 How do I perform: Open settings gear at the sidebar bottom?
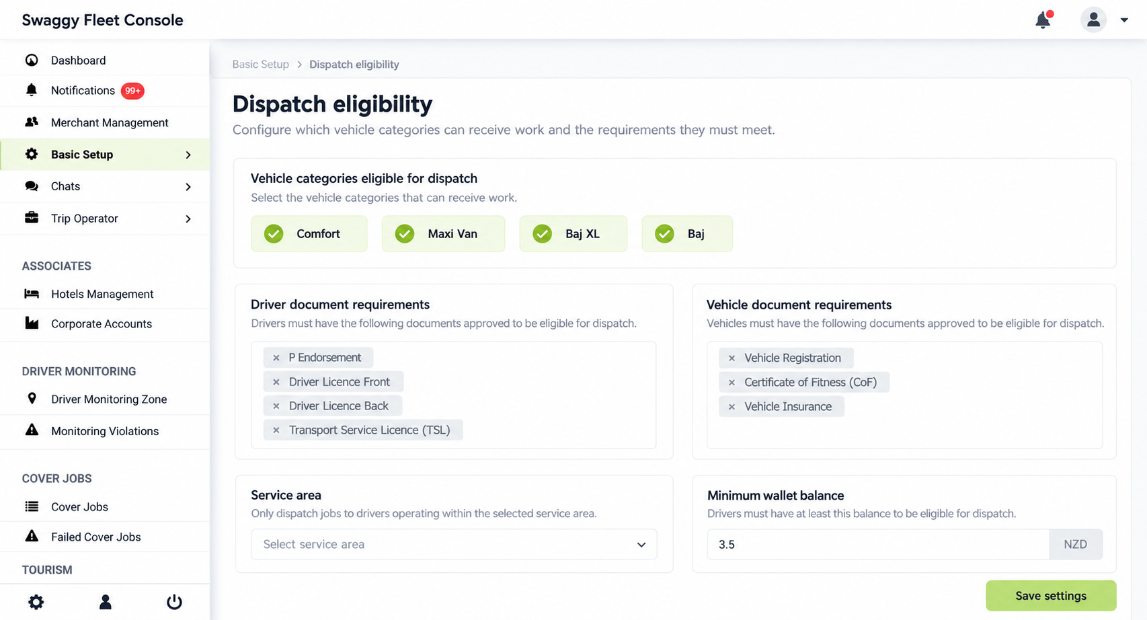[36, 602]
